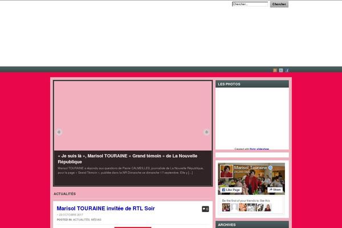Image resolution: width=342 pixels, height=228 pixels.
Task: Open the Flickr slideshow link
Action: [259, 149]
